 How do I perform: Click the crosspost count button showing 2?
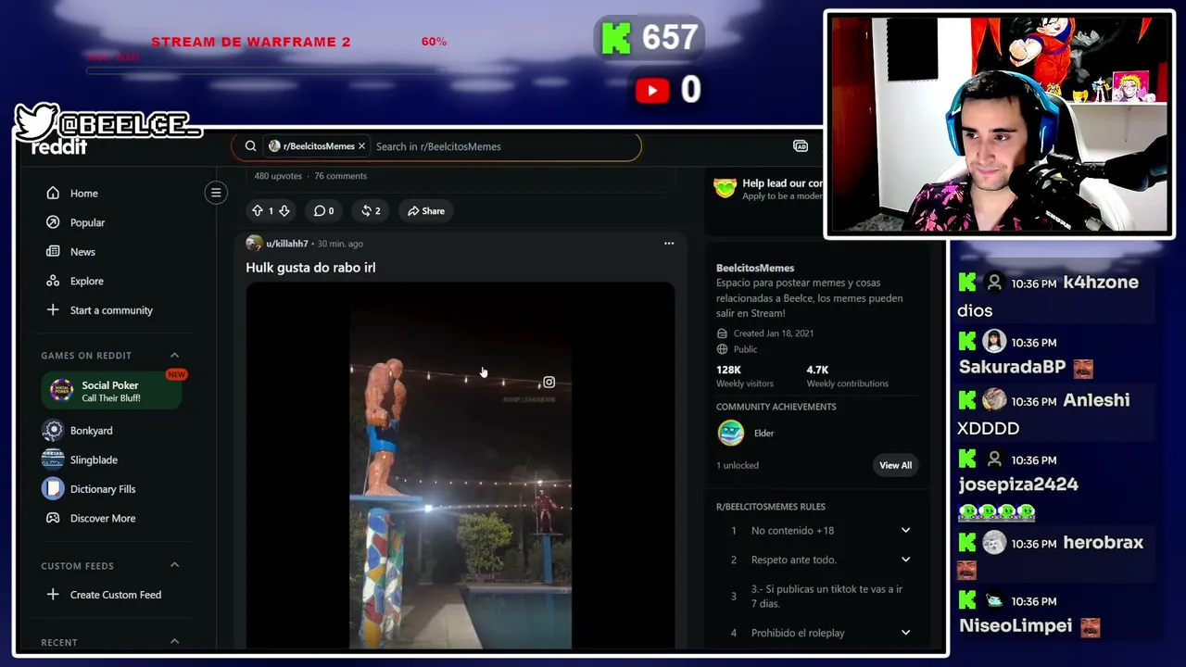pos(371,211)
